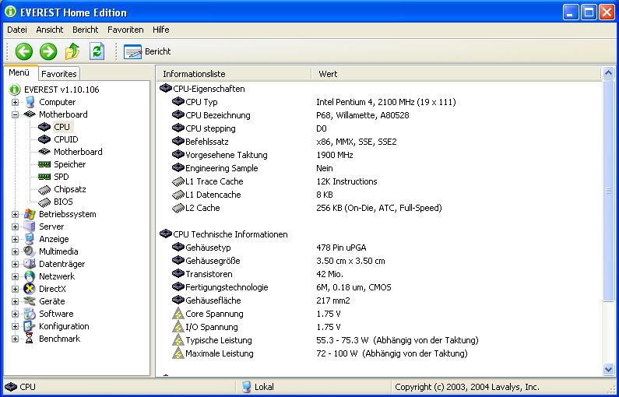Expand the Computer tree node
The width and height of the screenshot is (619, 397).
15,102
